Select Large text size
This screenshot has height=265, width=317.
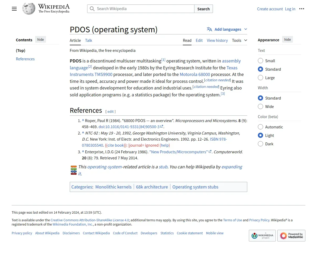260,78
